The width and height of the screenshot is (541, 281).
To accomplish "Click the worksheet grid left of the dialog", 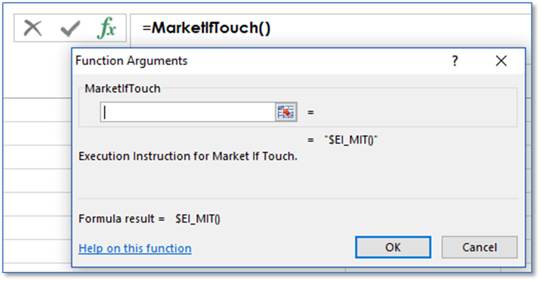I will (36, 164).
